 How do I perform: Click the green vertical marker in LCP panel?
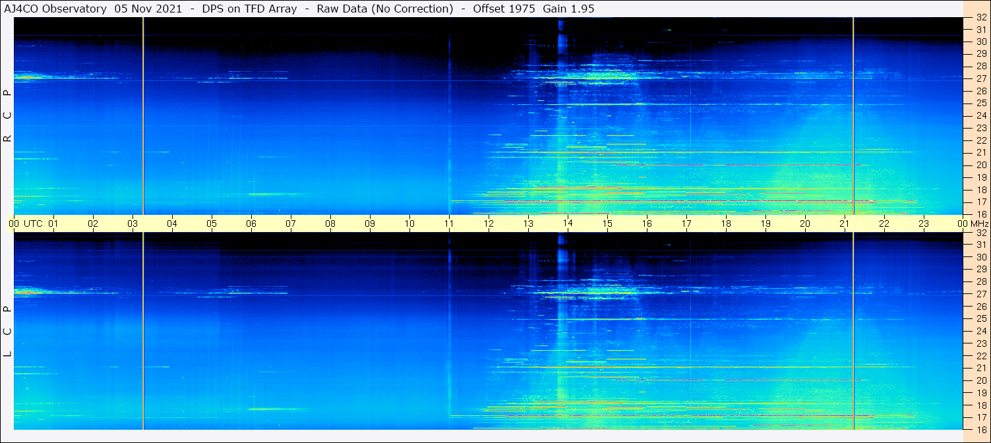click(x=853, y=331)
